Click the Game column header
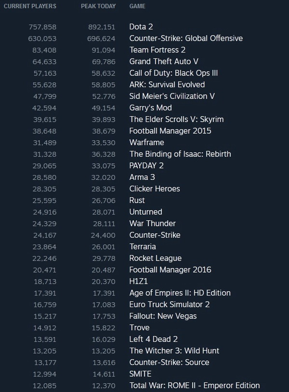This screenshot has width=289, height=392. 137,6
